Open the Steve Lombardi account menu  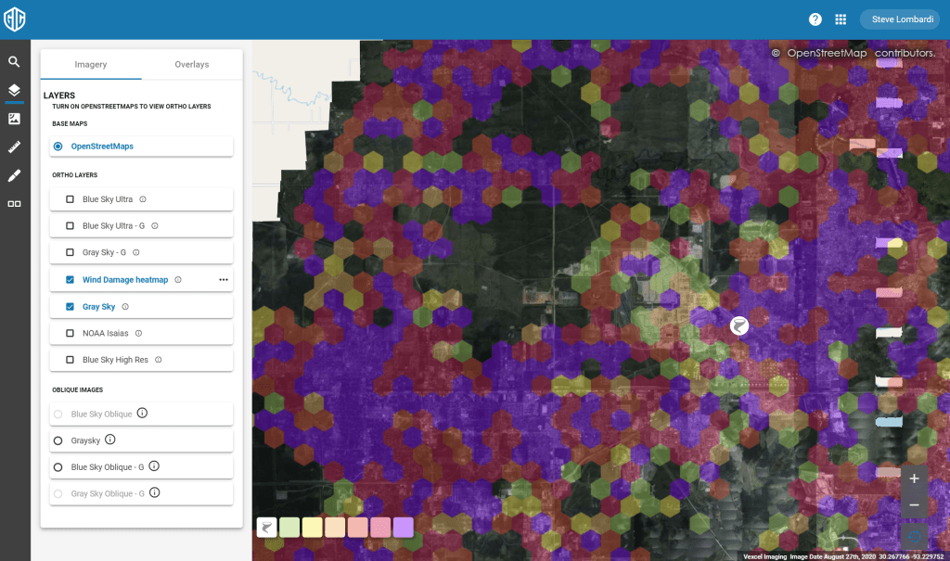899,19
